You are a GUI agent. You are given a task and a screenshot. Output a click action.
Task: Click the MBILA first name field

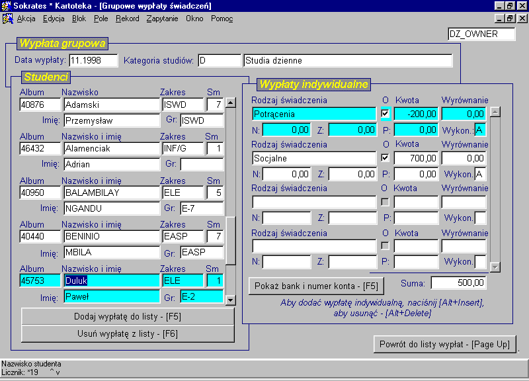pos(112,252)
